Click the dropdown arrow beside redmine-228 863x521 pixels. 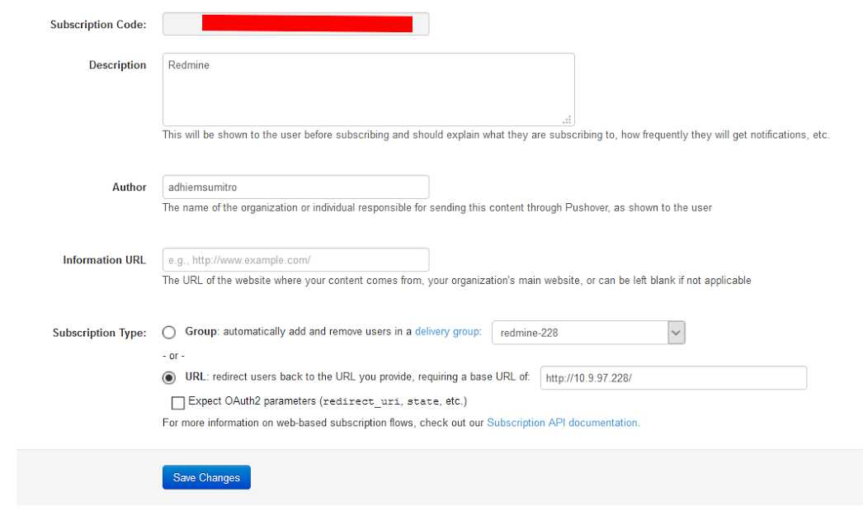[676, 332]
